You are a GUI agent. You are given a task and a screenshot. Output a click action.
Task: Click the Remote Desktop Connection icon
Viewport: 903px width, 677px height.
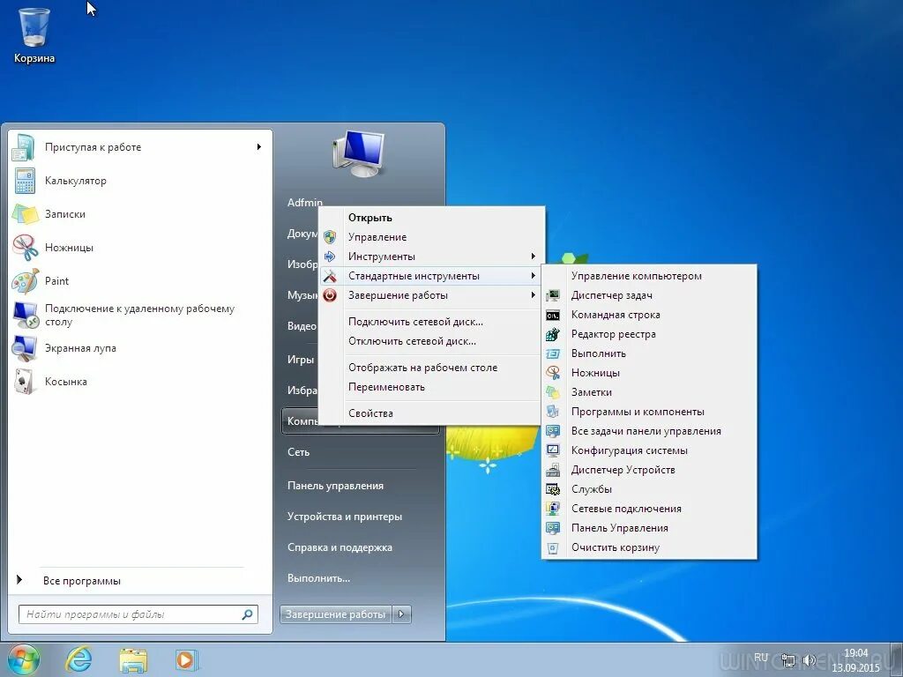(26, 315)
